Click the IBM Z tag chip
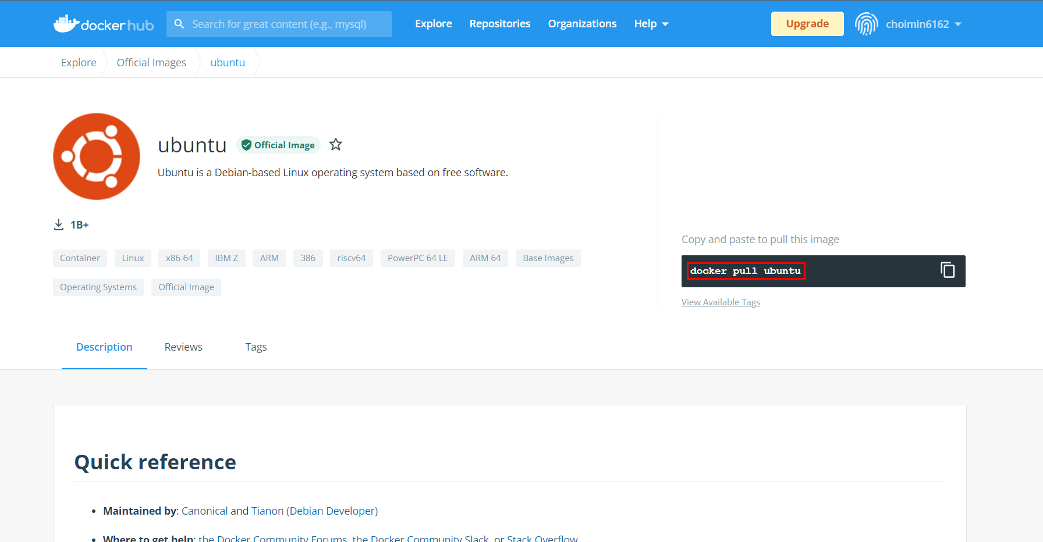The image size is (1043, 542). pyautogui.click(x=226, y=258)
